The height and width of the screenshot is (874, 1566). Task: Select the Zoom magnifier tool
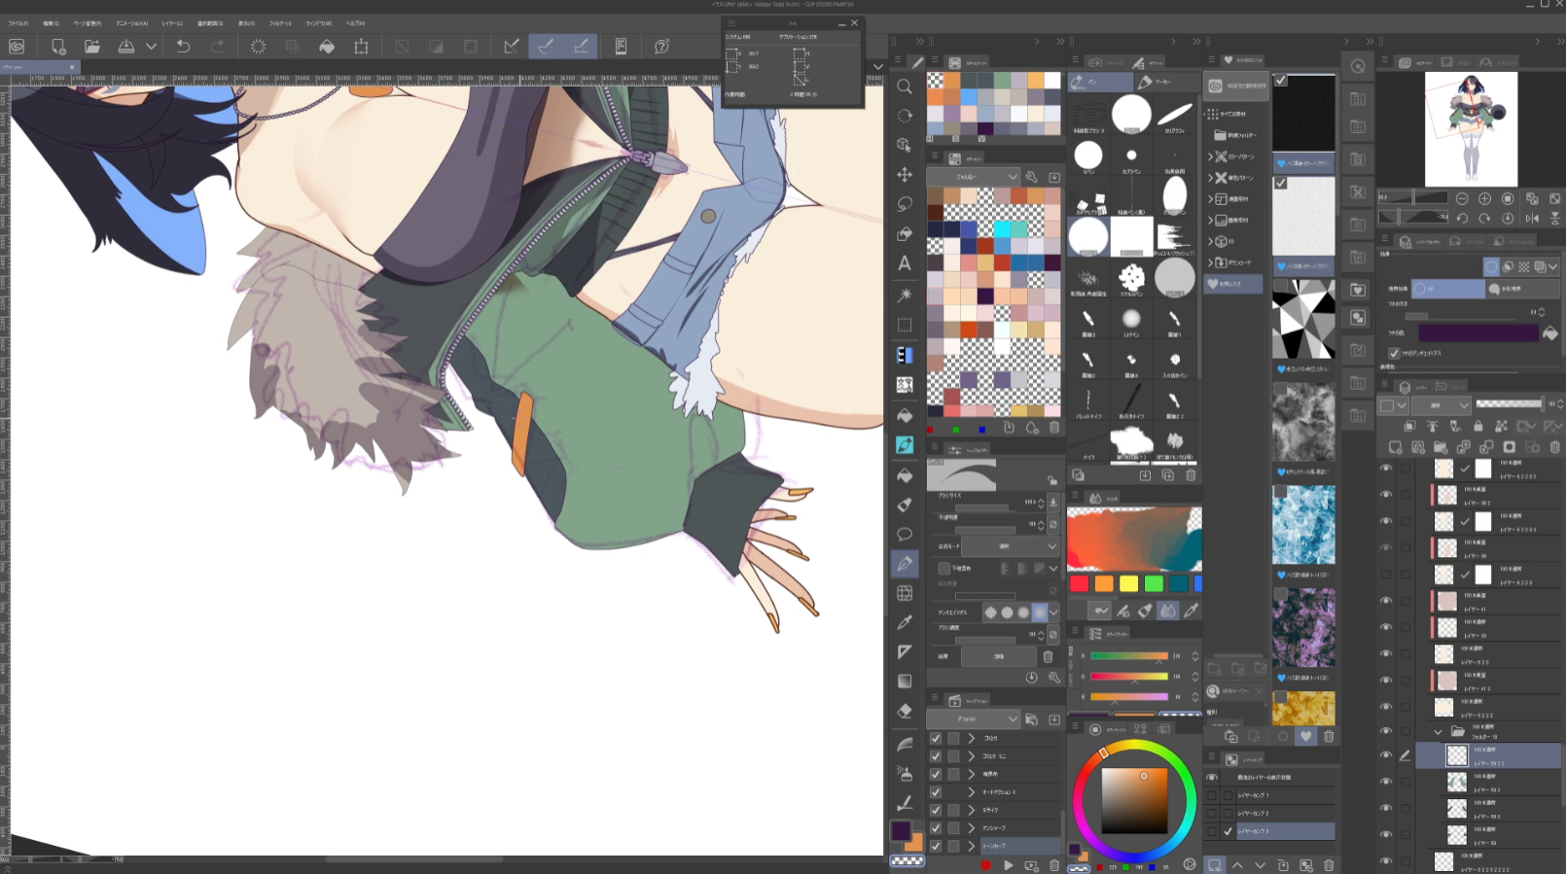pos(905,87)
